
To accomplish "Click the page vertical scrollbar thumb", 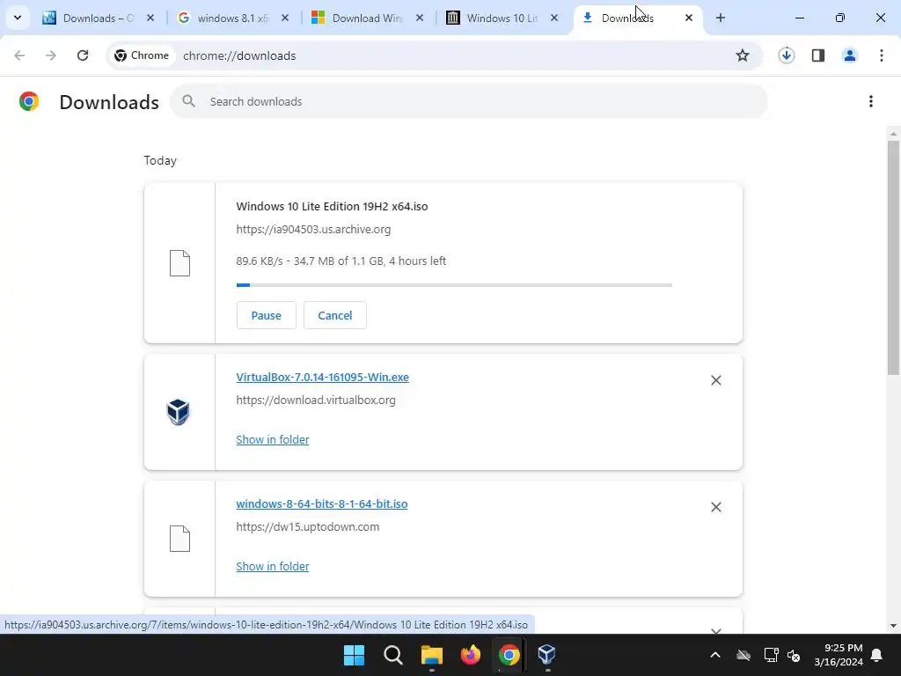I will [893, 258].
